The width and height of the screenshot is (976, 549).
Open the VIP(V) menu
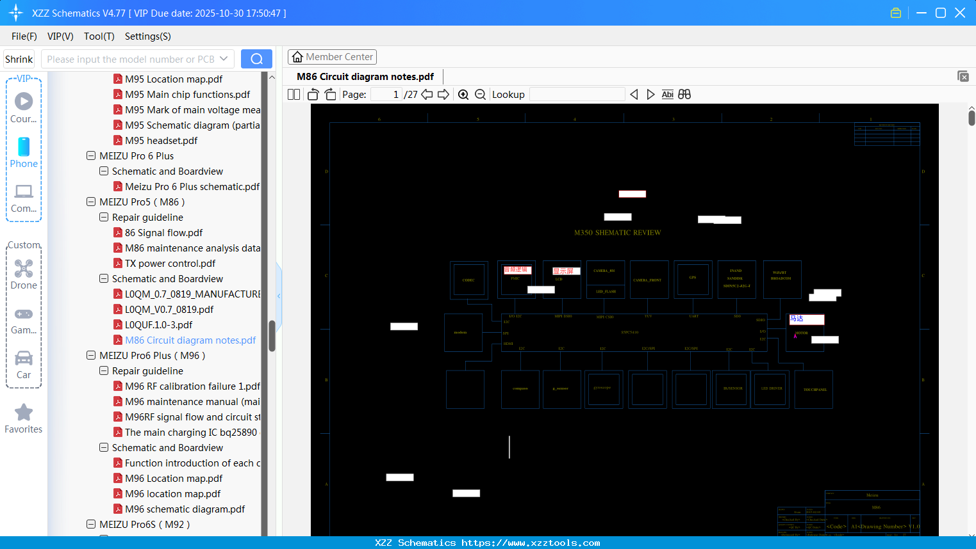[60, 36]
